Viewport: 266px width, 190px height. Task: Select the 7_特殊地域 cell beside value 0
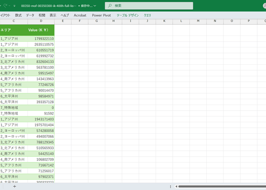(14, 108)
